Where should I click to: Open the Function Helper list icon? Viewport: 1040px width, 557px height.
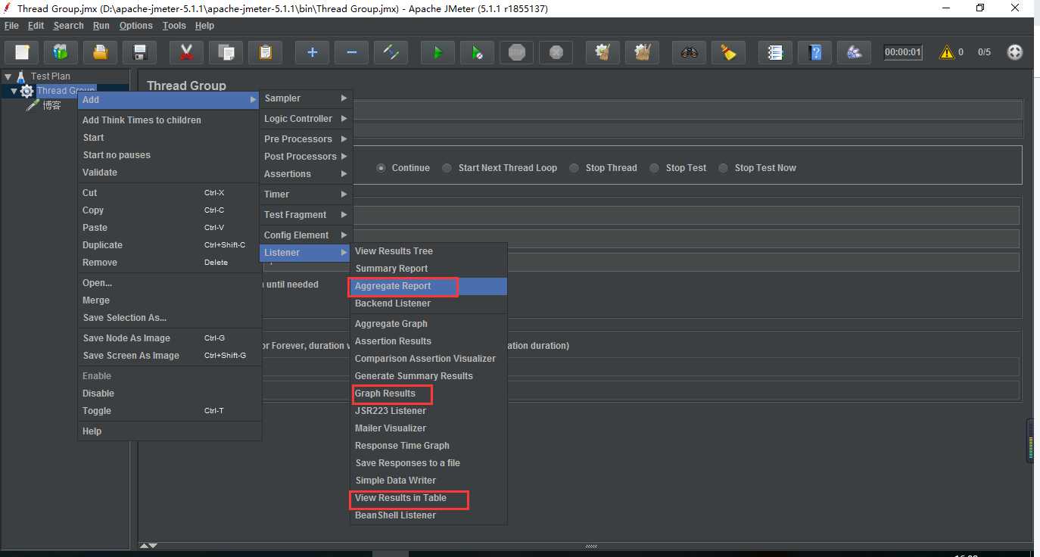pyautogui.click(x=775, y=52)
